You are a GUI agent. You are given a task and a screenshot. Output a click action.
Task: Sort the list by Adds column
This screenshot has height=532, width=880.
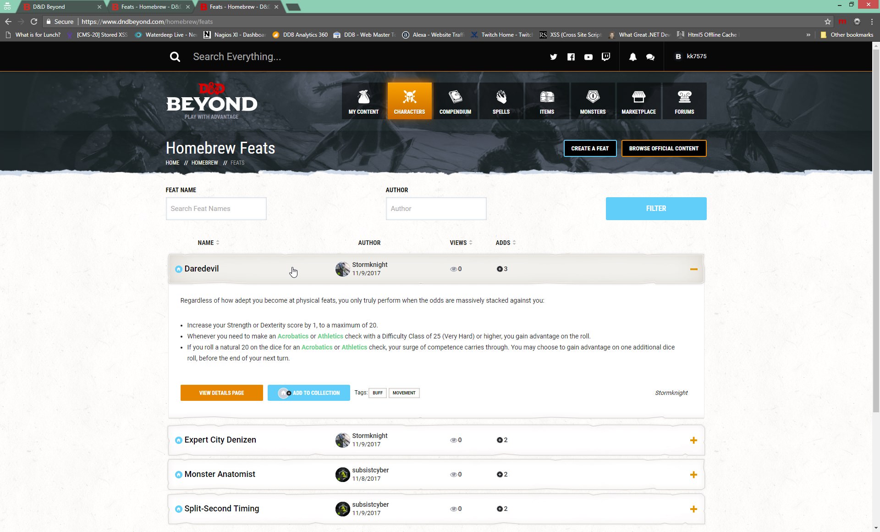pos(506,243)
